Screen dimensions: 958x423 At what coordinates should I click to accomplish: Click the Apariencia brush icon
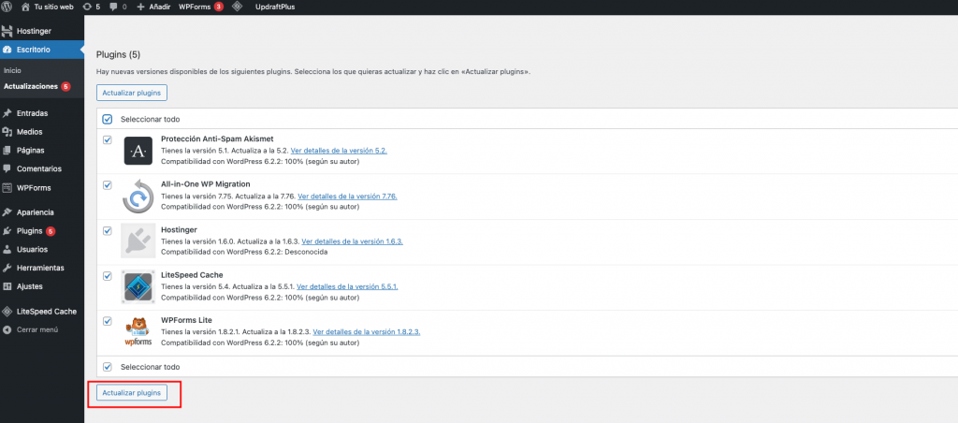pos(7,212)
